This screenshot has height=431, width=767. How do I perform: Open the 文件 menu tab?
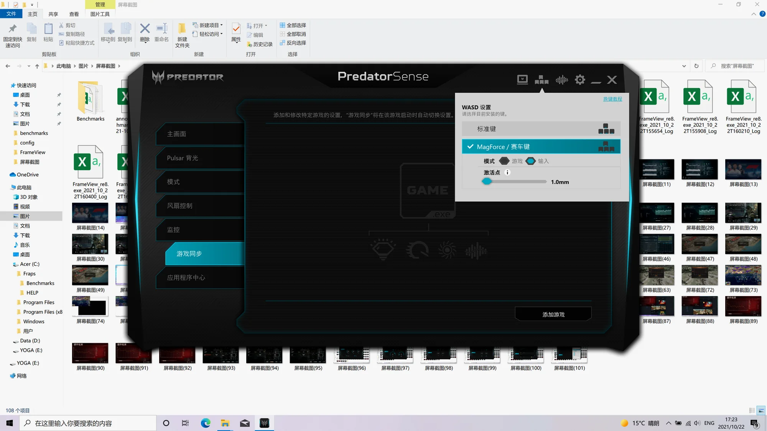[x=11, y=14]
